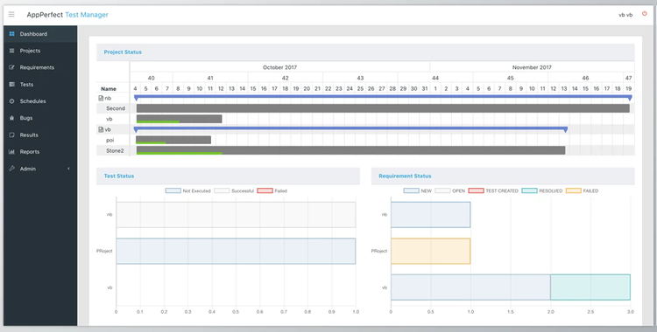Click the October 2017 month header

tap(280, 67)
